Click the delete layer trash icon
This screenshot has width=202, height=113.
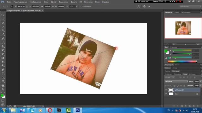coord(198,106)
